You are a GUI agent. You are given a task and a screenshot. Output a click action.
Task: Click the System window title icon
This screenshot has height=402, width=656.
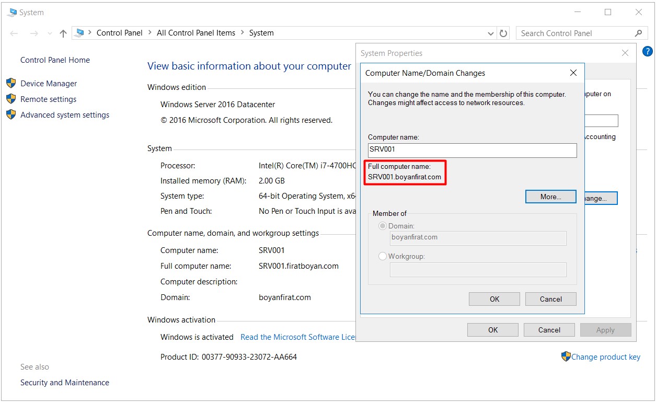pyautogui.click(x=11, y=13)
